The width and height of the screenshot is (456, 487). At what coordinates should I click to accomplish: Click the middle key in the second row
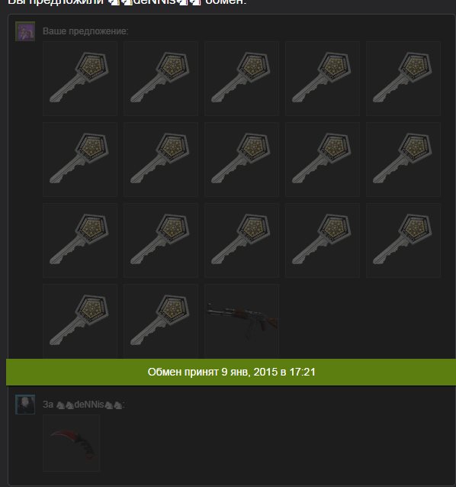[x=242, y=160]
